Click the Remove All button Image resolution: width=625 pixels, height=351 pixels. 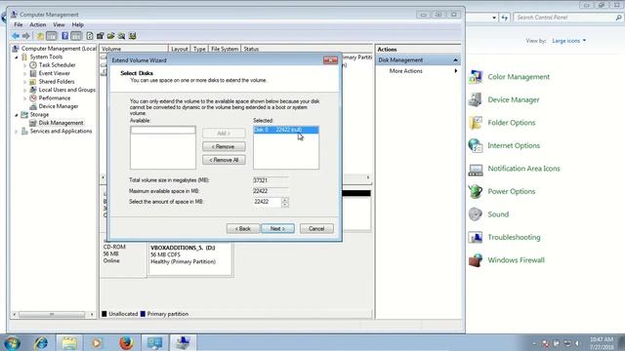click(224, 160)
